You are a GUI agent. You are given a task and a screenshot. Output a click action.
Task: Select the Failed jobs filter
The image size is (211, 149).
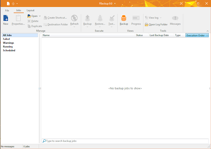coord(6,39)
